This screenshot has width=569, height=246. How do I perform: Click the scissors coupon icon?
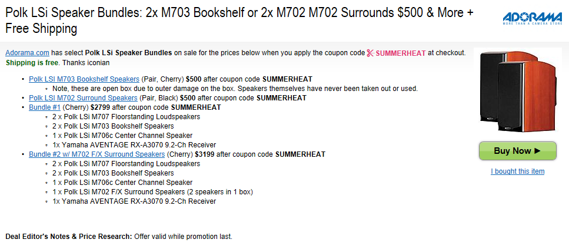370,53
